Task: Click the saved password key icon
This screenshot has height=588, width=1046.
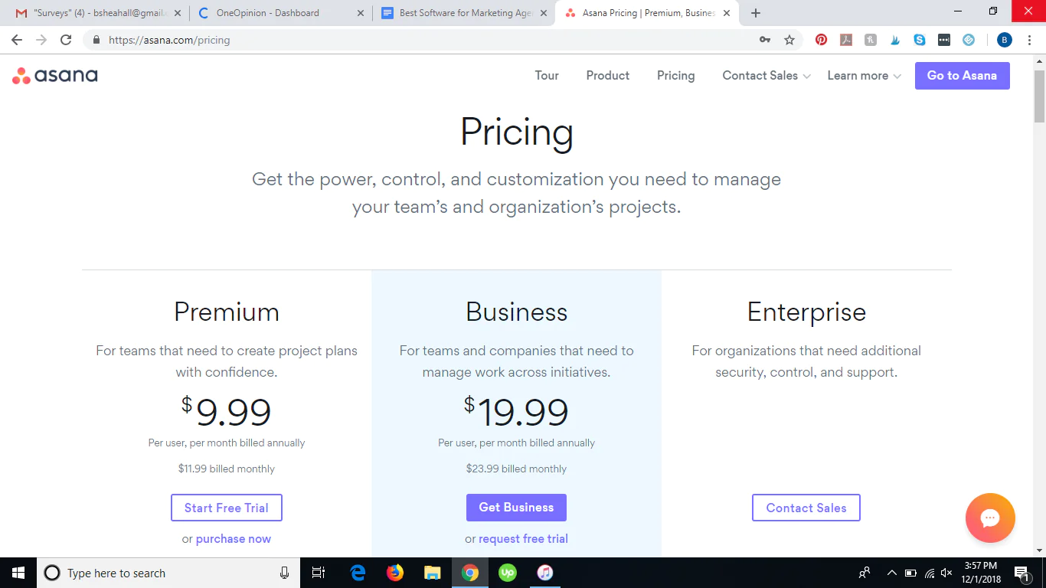Action: (765, 40)
